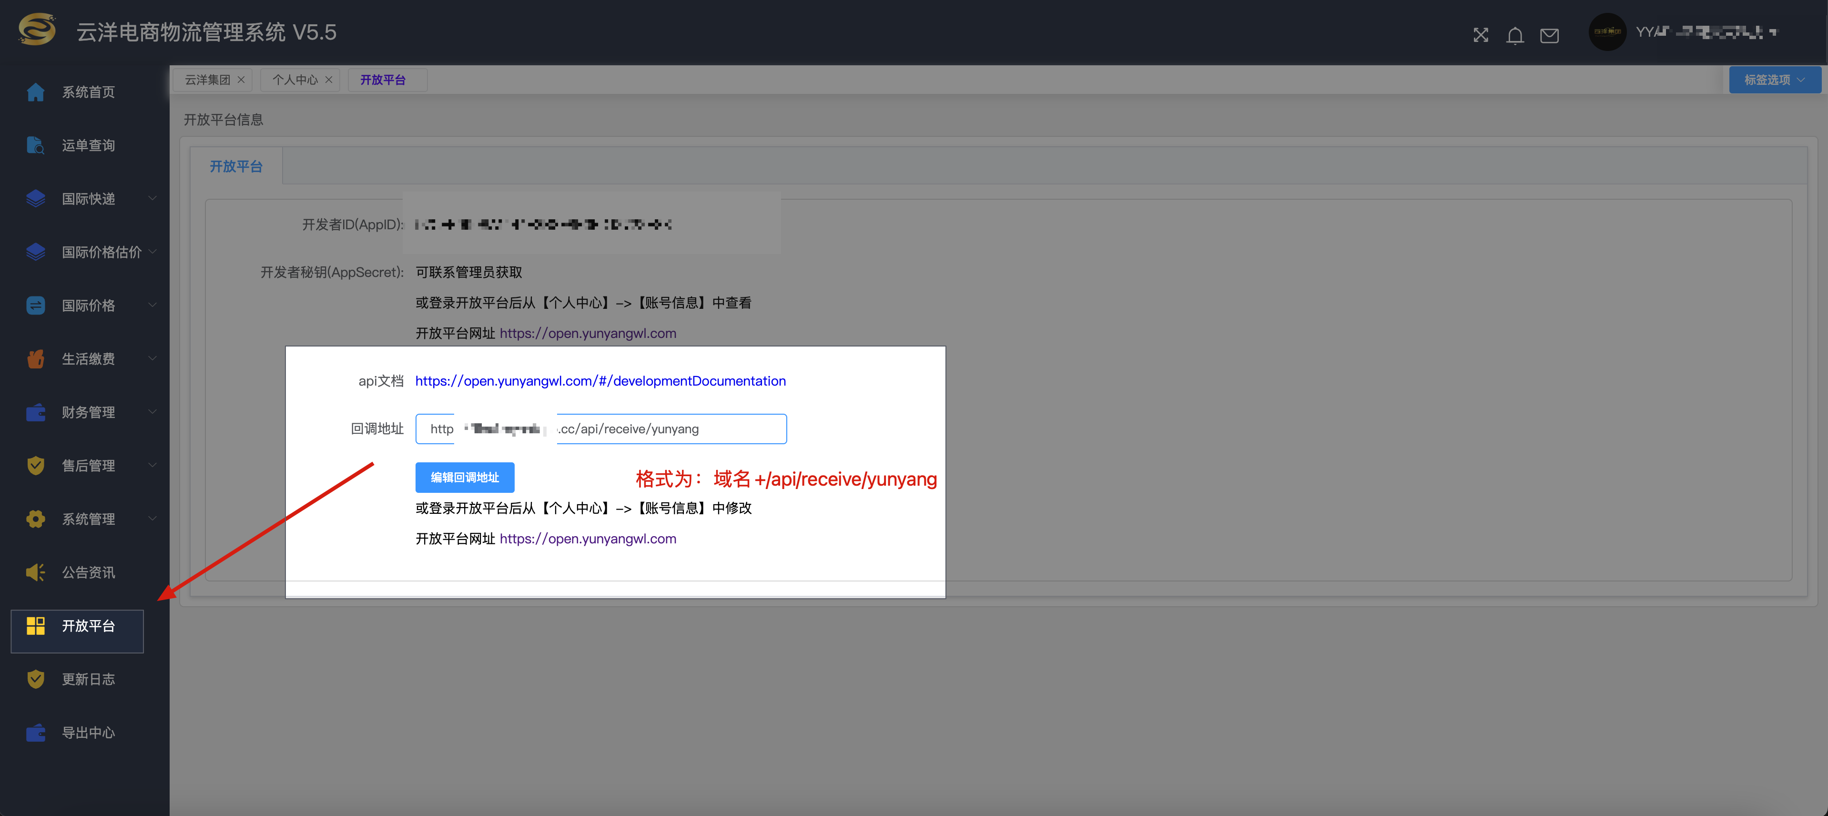Image resolution: width=1828 pixels, height=816 pixels.
Task: Close the 个人中心 tab
Action: (x=328, y=80)
